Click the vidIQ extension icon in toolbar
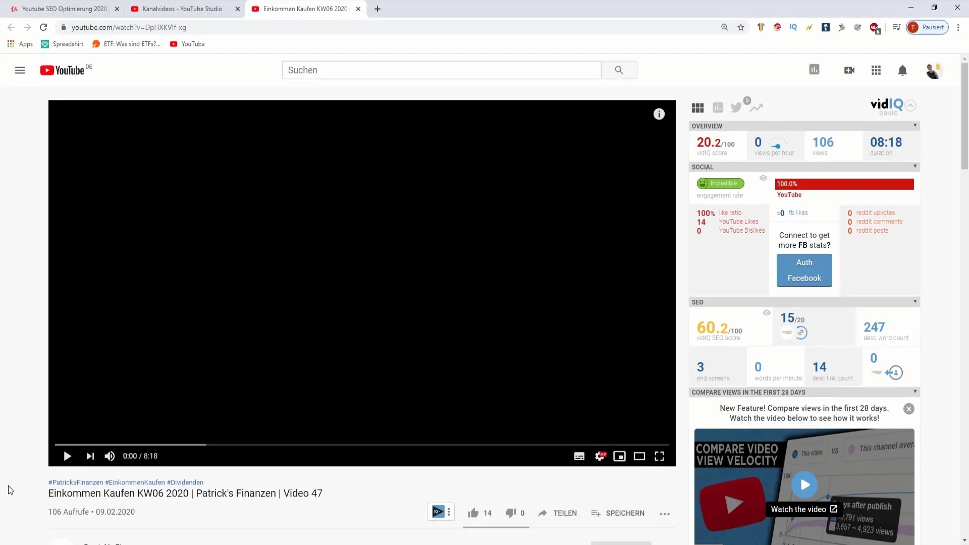 [x=793, y=27]
